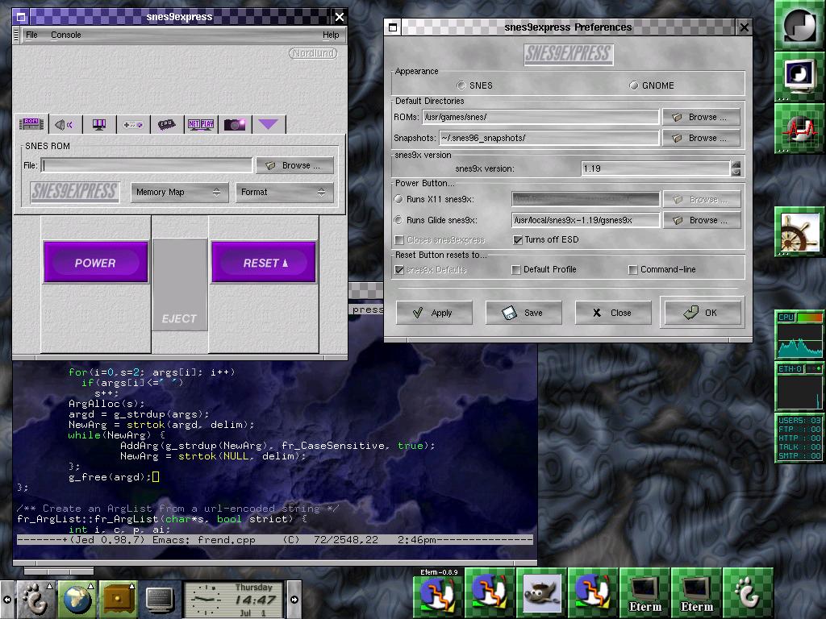Select the GNOME appearance radio button
826x619 pixels.
coord(634,85)
